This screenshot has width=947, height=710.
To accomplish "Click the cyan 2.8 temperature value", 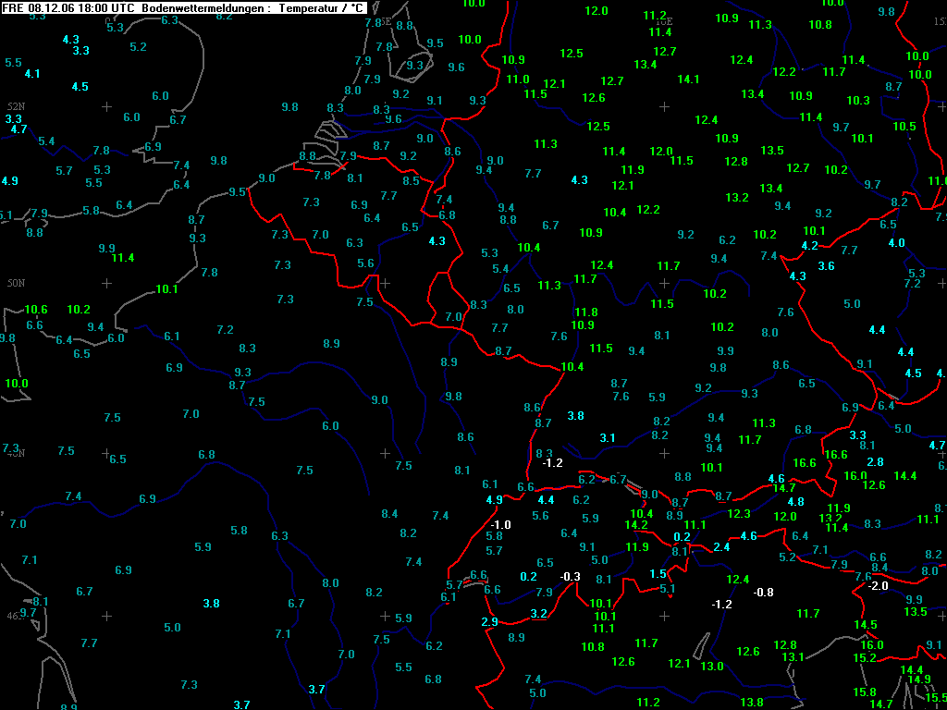I will (875, 461).
